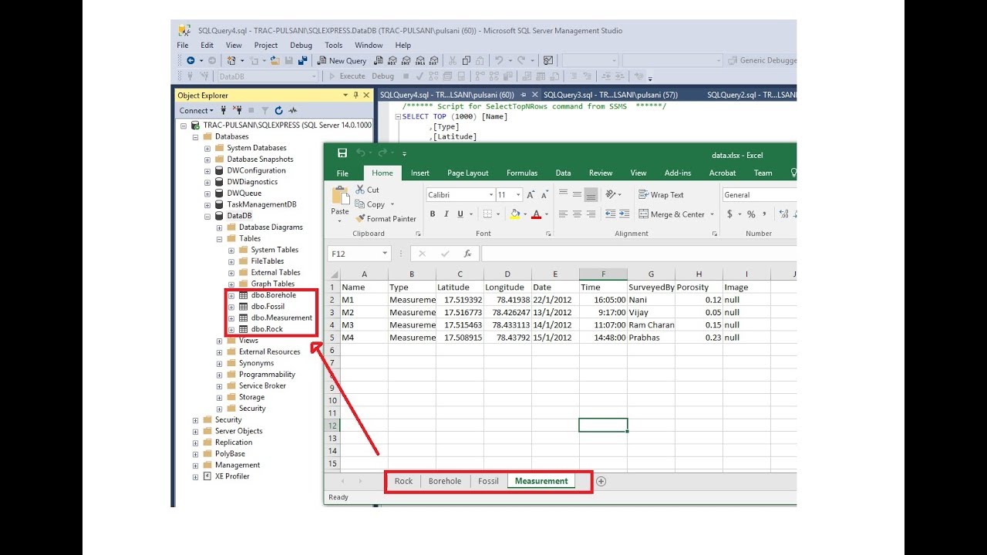987x555 pixels.
Task: Open the font size 11 dropdown
Action: point(519,195)
